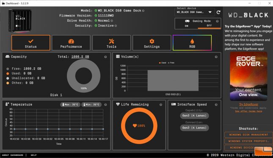273x158 pixels.
Task: Open the Help link in footer
Action: 33,155
